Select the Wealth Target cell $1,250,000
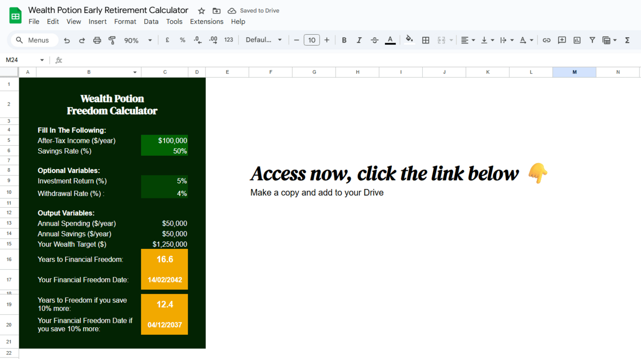The height and width of the screenshot is (359, 641). click(x=165, y=244)
